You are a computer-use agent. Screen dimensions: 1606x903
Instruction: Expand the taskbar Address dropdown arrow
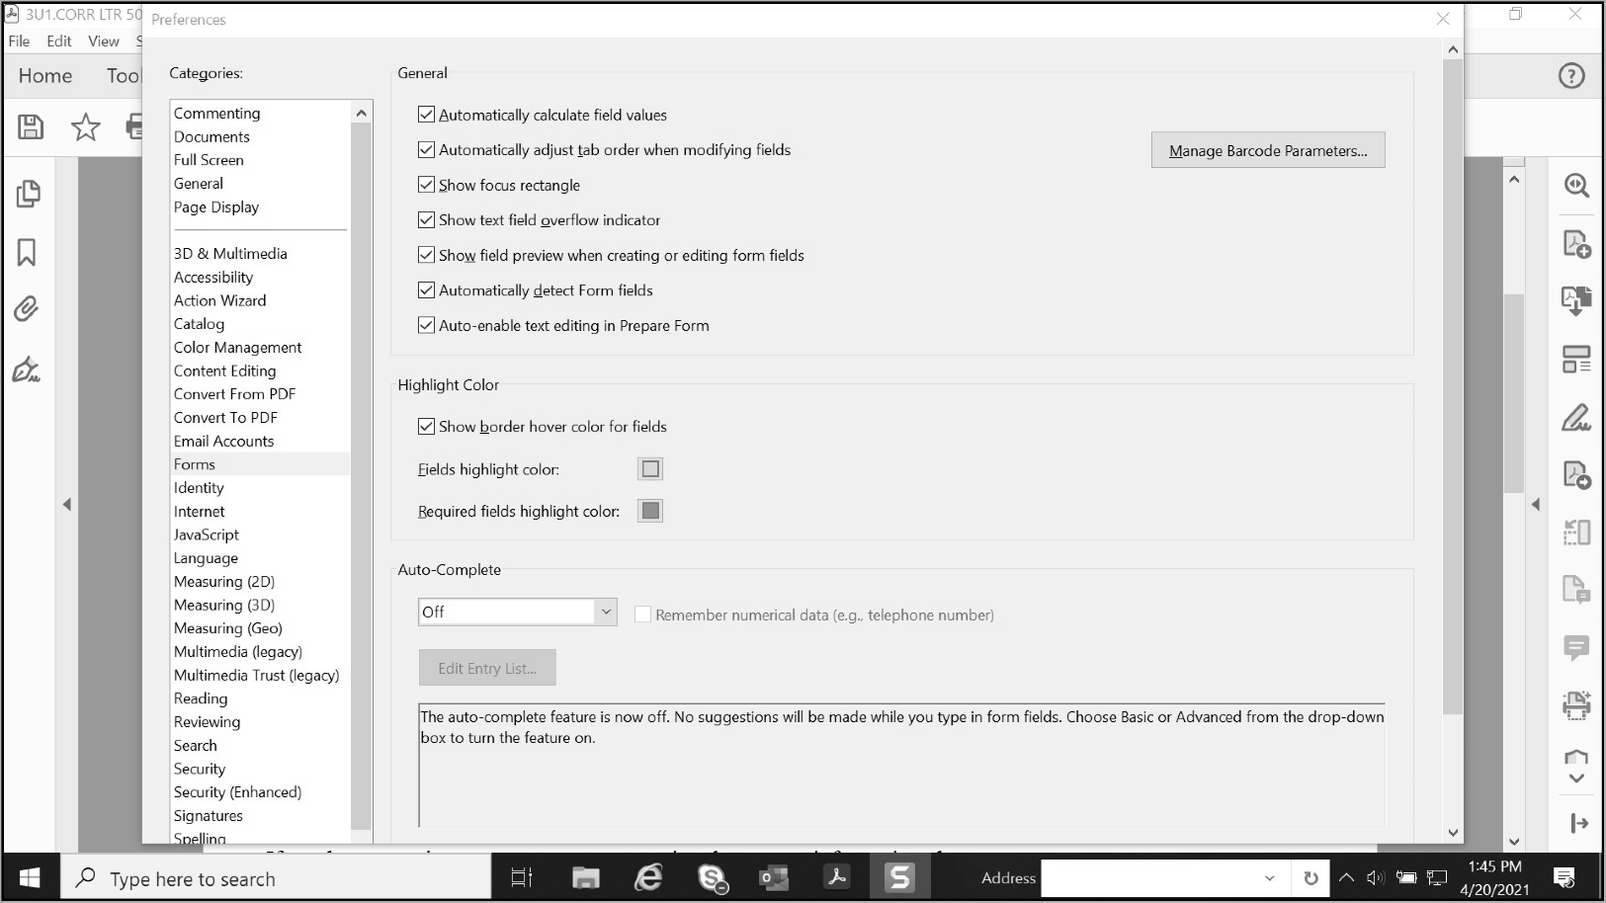[1269, 878]
